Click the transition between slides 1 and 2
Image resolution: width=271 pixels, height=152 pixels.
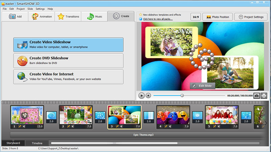click(x=51, y=117)
